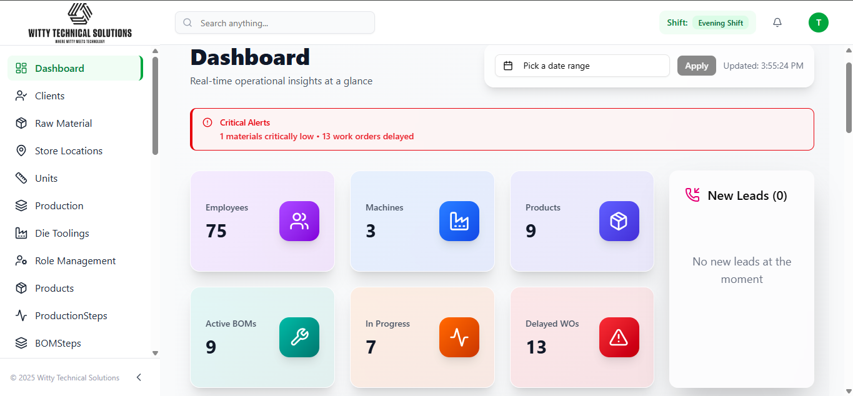Image resolution: width=853 pixels, height=396 pixels.
Task: Select Store Locations in sidebar
Action: point(68,151)
